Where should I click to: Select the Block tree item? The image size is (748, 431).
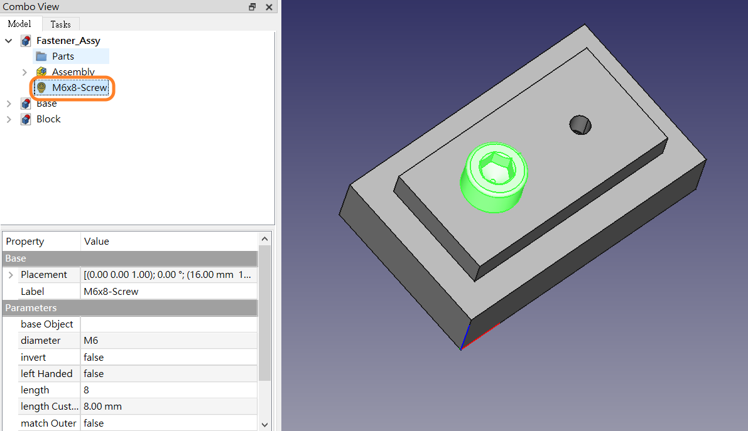(x=48, y=119)
